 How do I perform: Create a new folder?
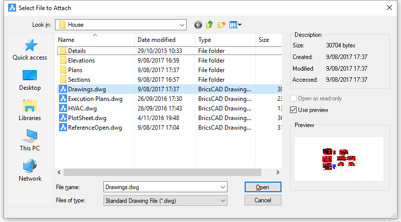(x=221, y=25)
